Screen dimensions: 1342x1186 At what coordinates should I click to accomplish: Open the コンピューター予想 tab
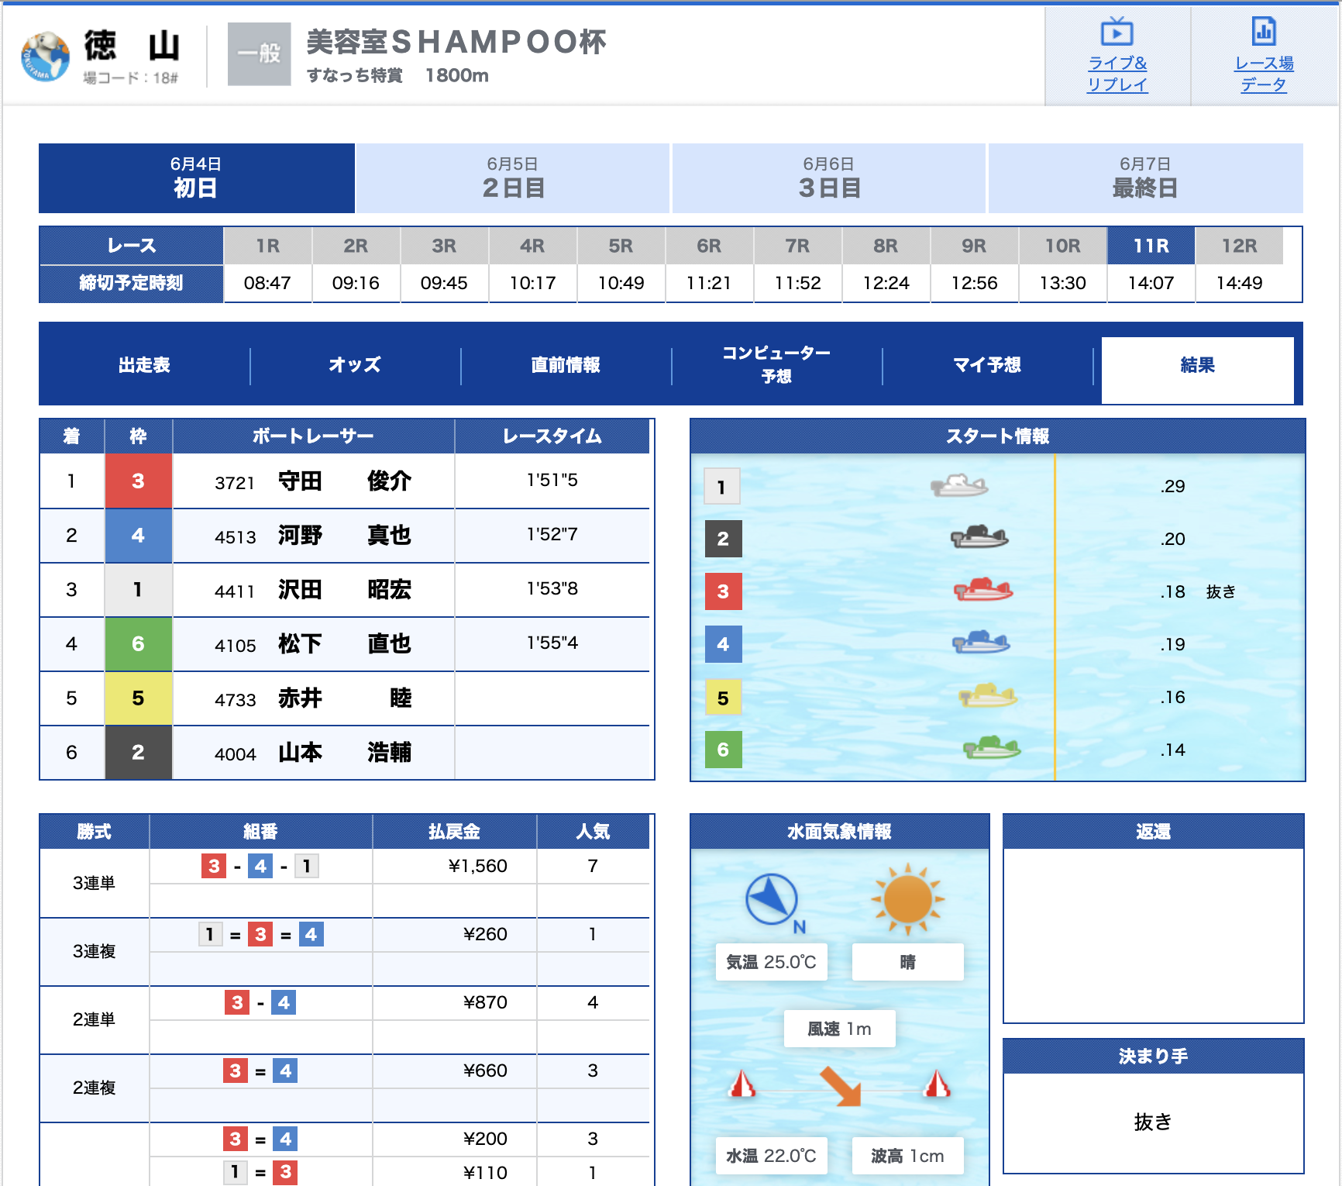point(776,365)
